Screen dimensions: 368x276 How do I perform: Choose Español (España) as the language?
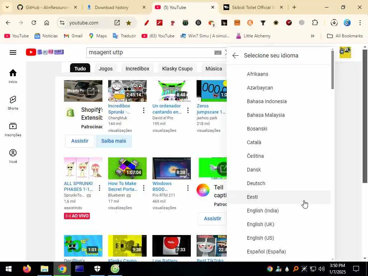pos(279,252)
